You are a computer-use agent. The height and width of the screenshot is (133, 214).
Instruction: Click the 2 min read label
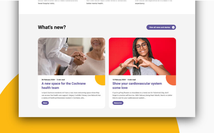61,80
